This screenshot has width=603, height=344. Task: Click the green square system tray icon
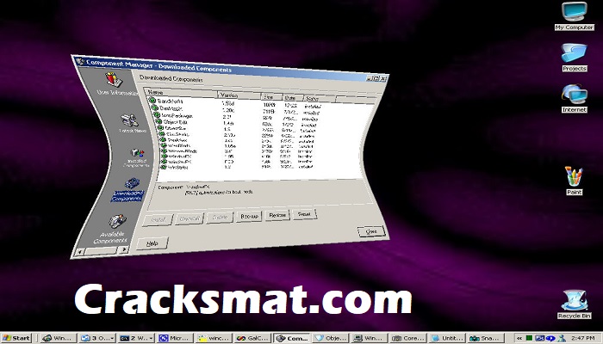529,338
